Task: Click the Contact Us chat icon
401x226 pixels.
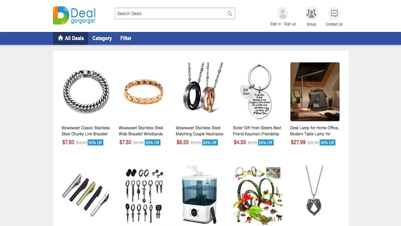Action: click(x=334, y=14)
